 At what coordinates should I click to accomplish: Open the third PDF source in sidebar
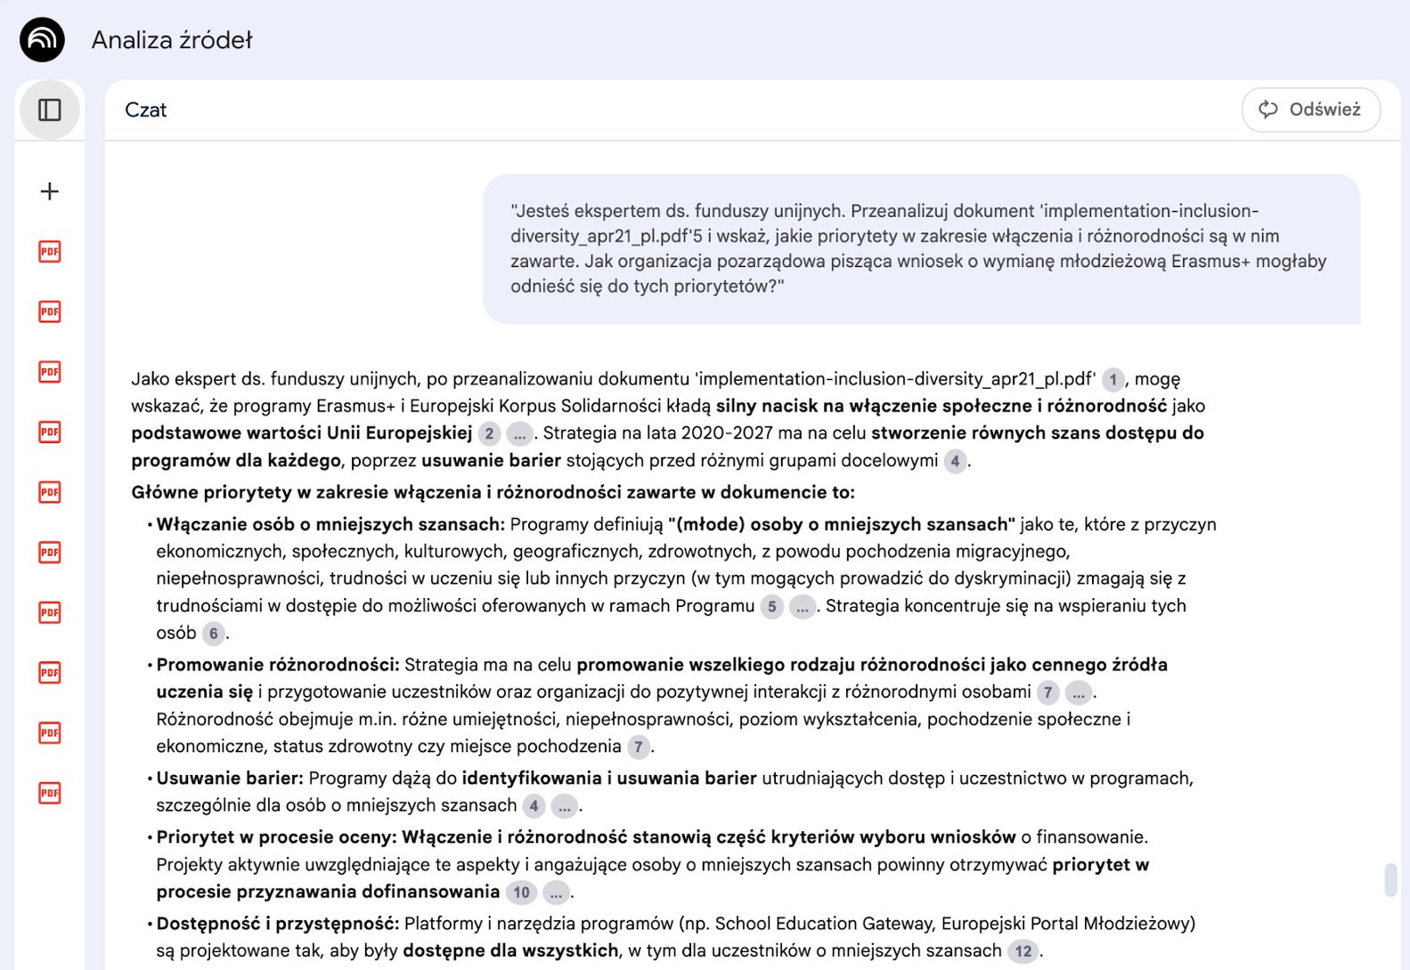50,372
